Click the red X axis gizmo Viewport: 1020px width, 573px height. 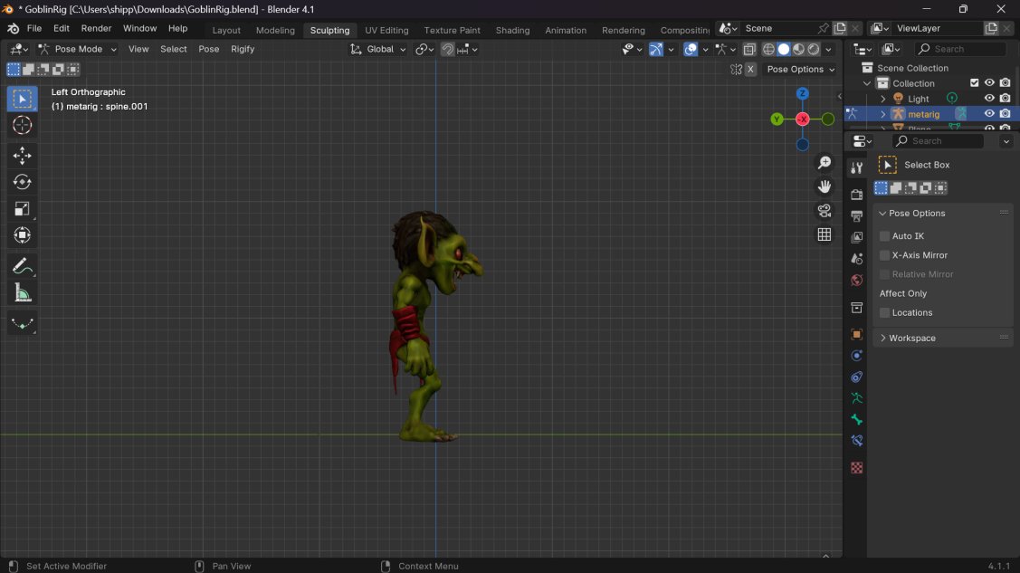tap(802, 119)
